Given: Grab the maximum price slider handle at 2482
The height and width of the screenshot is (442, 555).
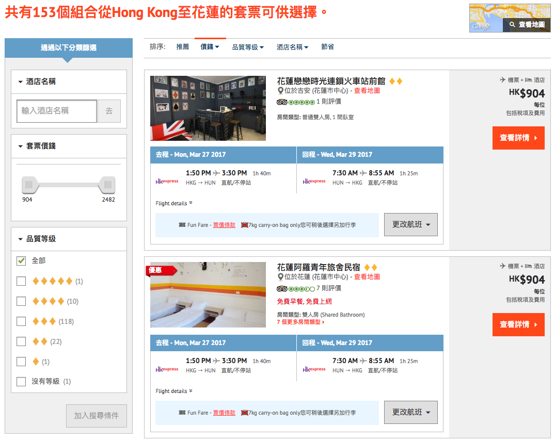Looking at the screenshot, I should click(x=107, y=185).
